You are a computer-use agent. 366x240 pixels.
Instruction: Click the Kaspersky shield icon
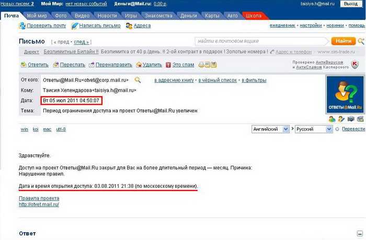[x=355, y=64]
